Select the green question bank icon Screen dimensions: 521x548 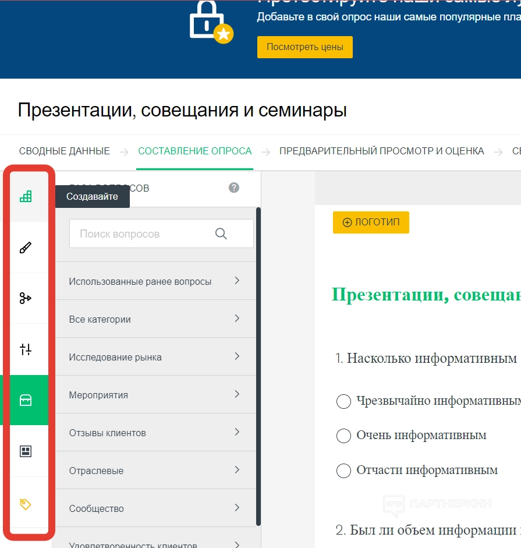[x=26, y=400]
